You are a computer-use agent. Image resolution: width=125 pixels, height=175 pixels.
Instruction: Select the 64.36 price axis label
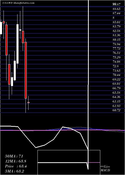[x=116, y=97]
